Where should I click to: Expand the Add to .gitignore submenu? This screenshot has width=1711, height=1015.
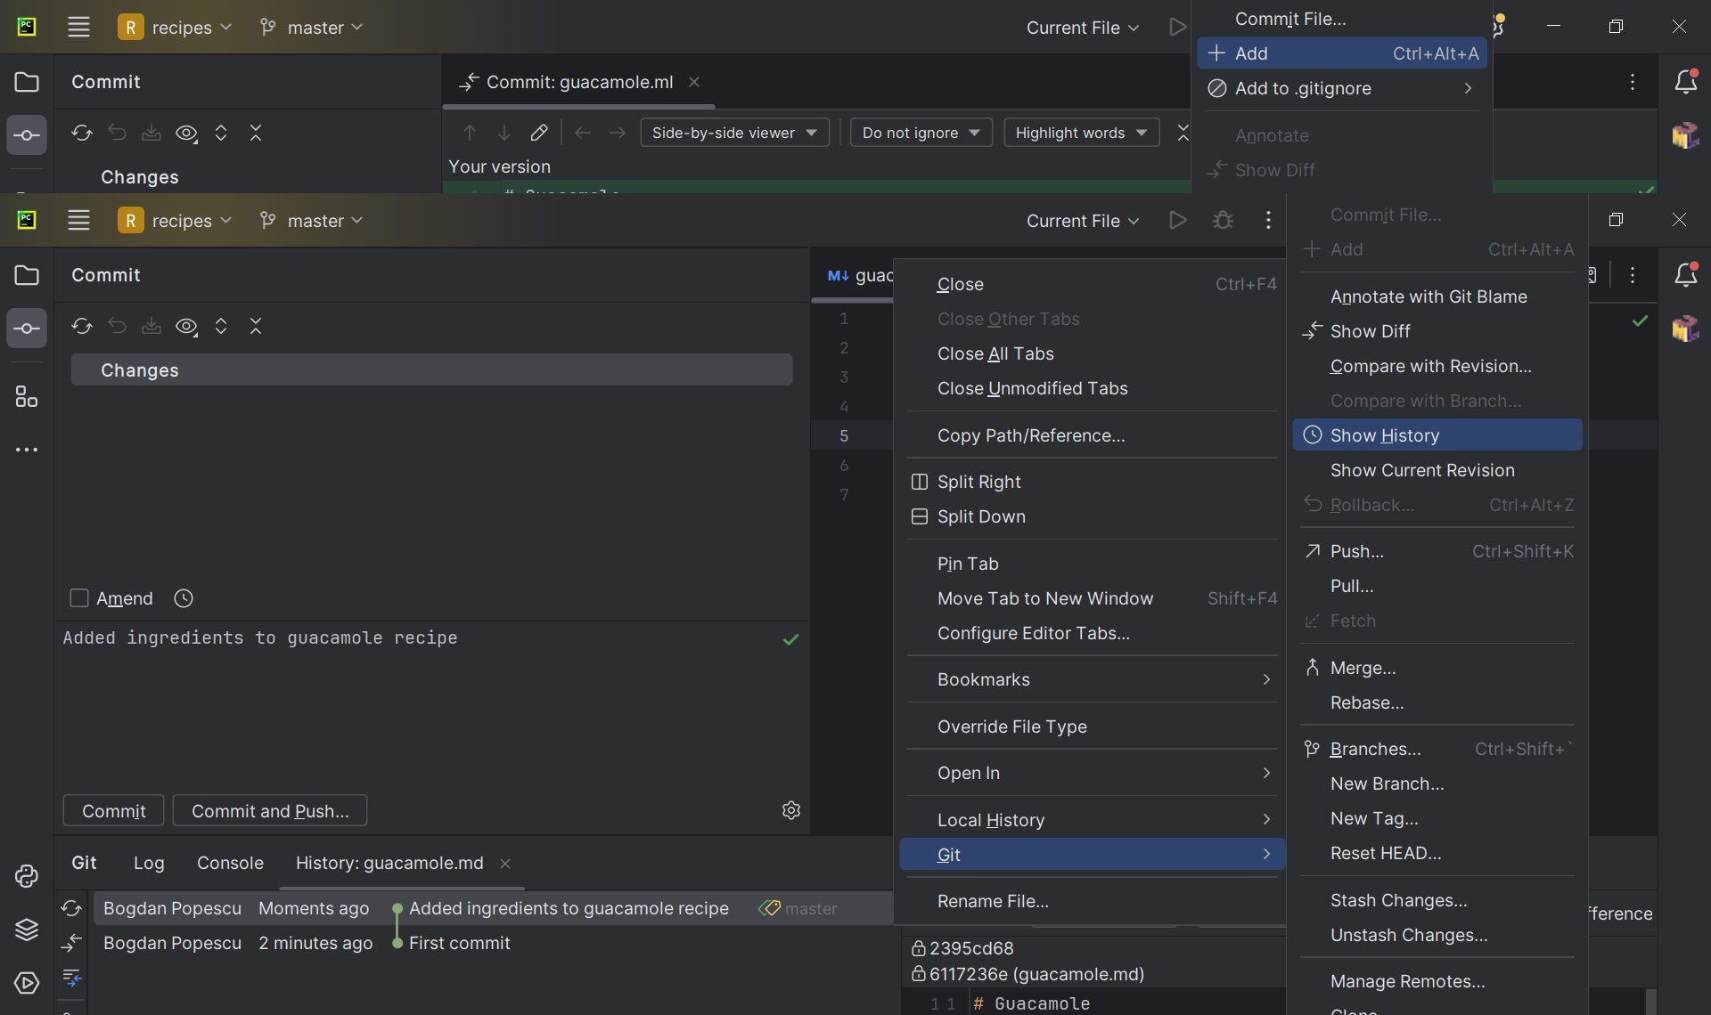tap(1342, 88)
